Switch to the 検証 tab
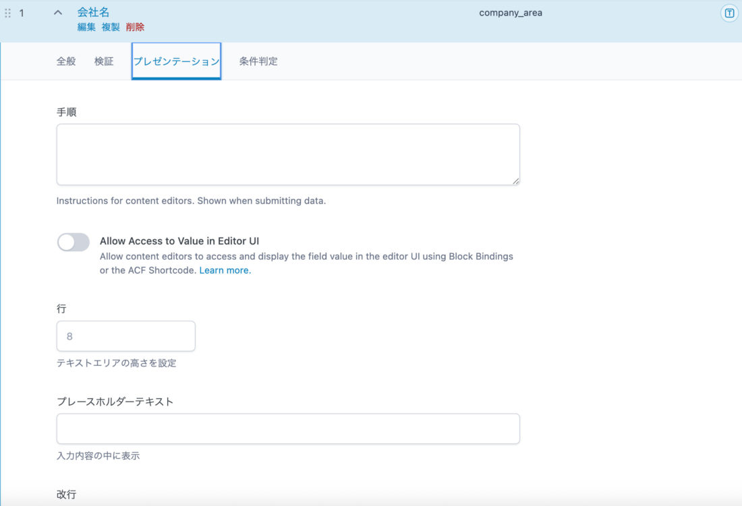Image resolution: width=742 pixels, height=506 pixels. point(103,60)
